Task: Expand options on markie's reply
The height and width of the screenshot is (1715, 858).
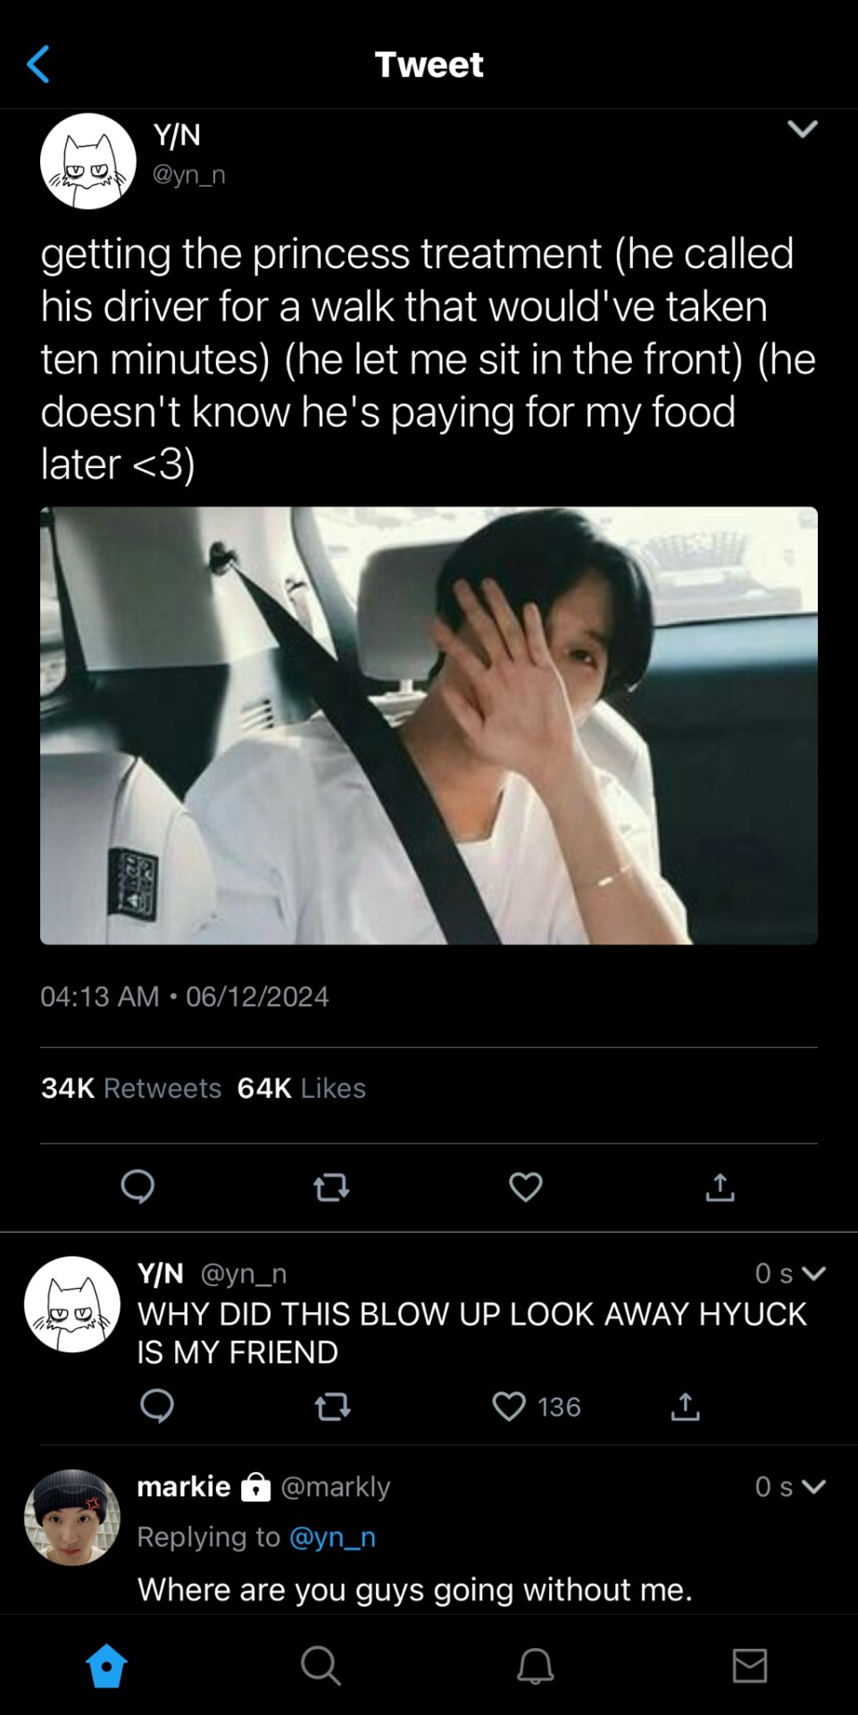Action: point(813,1486)
